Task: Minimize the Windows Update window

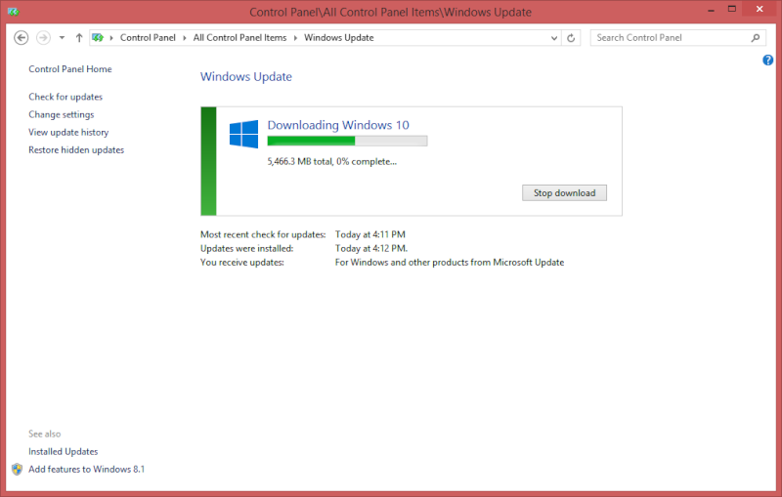Action: (x=711, y=10)
